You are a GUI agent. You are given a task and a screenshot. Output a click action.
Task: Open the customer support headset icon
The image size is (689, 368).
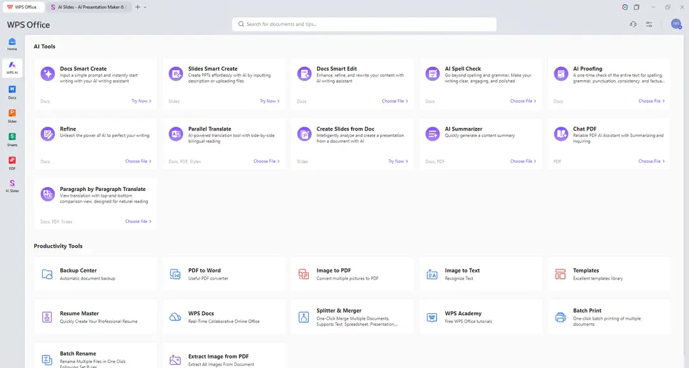coord(633,25)
